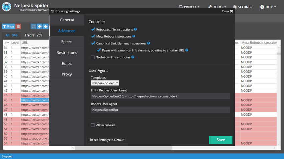Click the swap arrows toolbar icon
284x159 pixels.
(x=33, y=26)
